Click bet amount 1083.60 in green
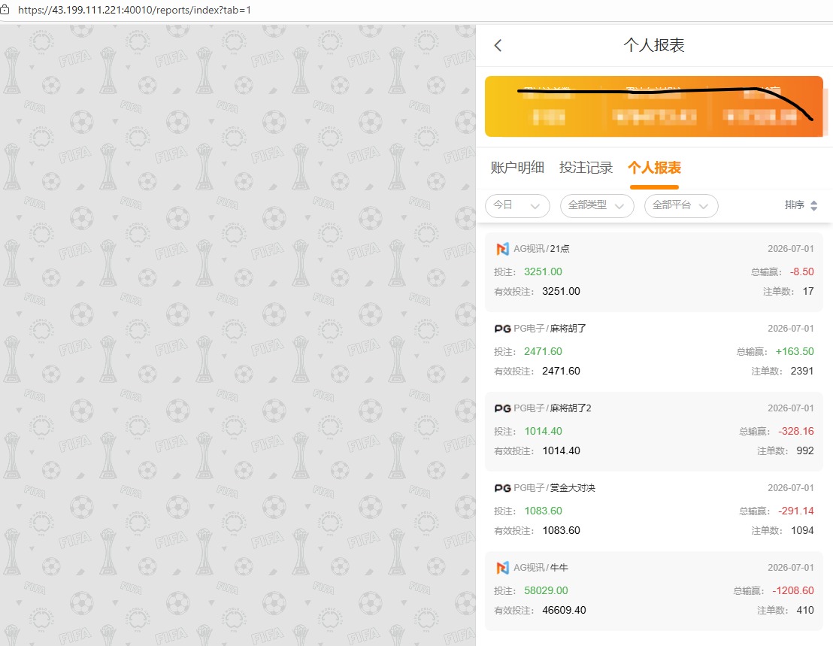Image resolution: width=833 pixels, height=646 pixels. [x=543, y=511]
